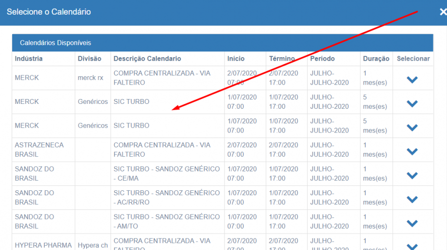The image size is (447, 250).
Task: Click the Divisão column header
Action: tap(89, 59)
